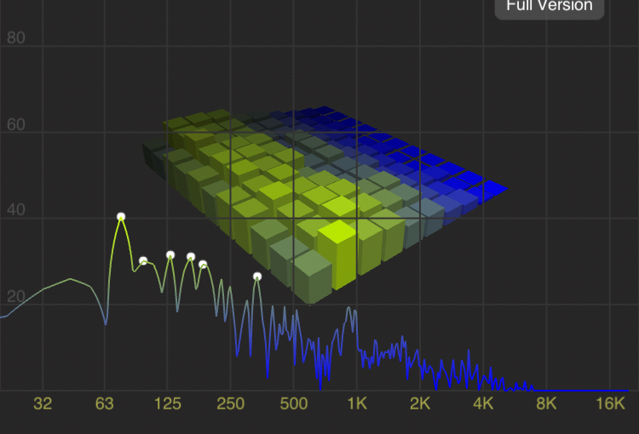Screen dimensions: 639x434
Task: Click the 4K frequency label
Action: point(483,404)
